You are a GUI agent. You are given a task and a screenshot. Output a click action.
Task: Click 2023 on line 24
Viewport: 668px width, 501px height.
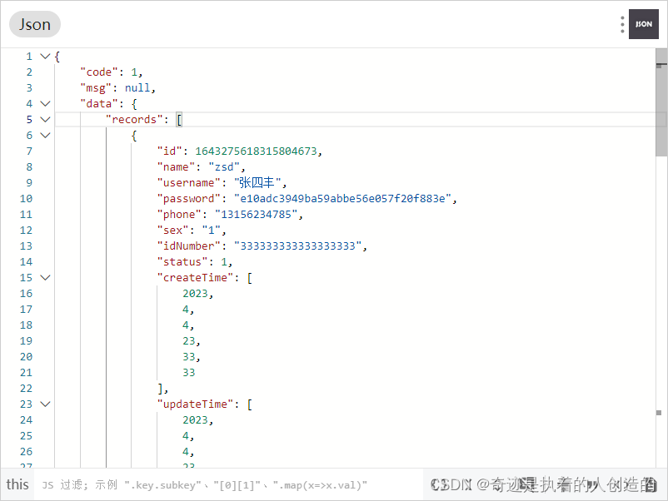(195, 419)
